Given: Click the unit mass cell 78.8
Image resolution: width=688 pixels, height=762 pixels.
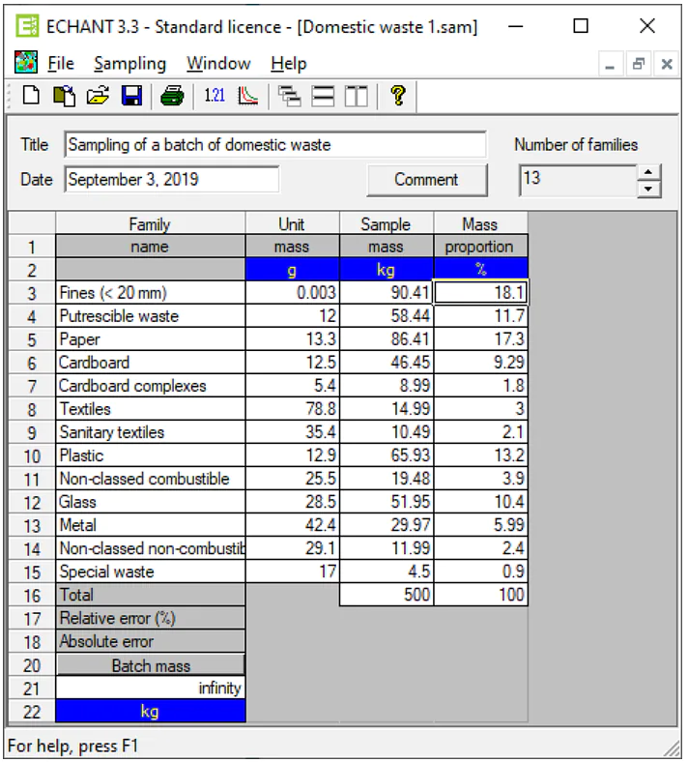Looking at the screenshot, I should pyautogui.click(x=292, y=409).
